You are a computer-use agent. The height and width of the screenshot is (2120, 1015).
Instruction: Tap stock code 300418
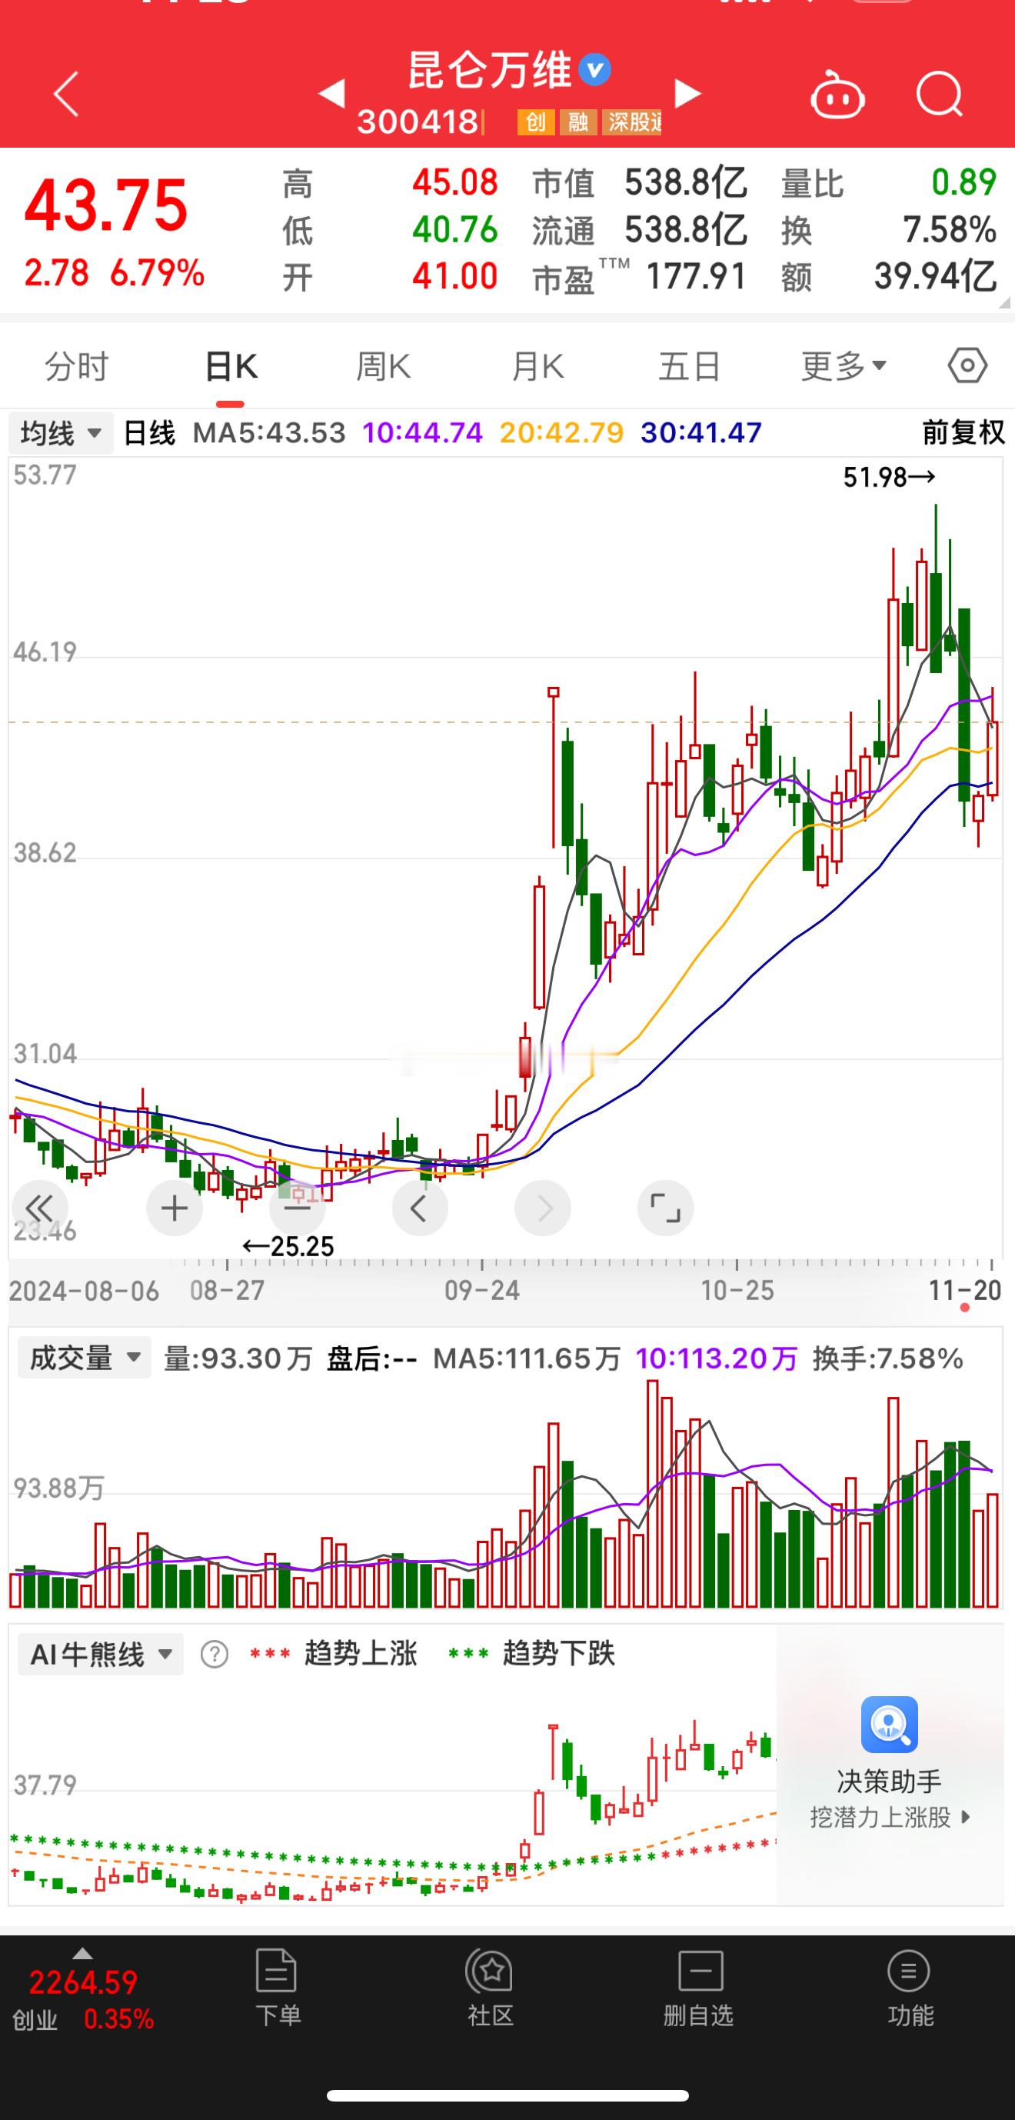tap(418, 122)
